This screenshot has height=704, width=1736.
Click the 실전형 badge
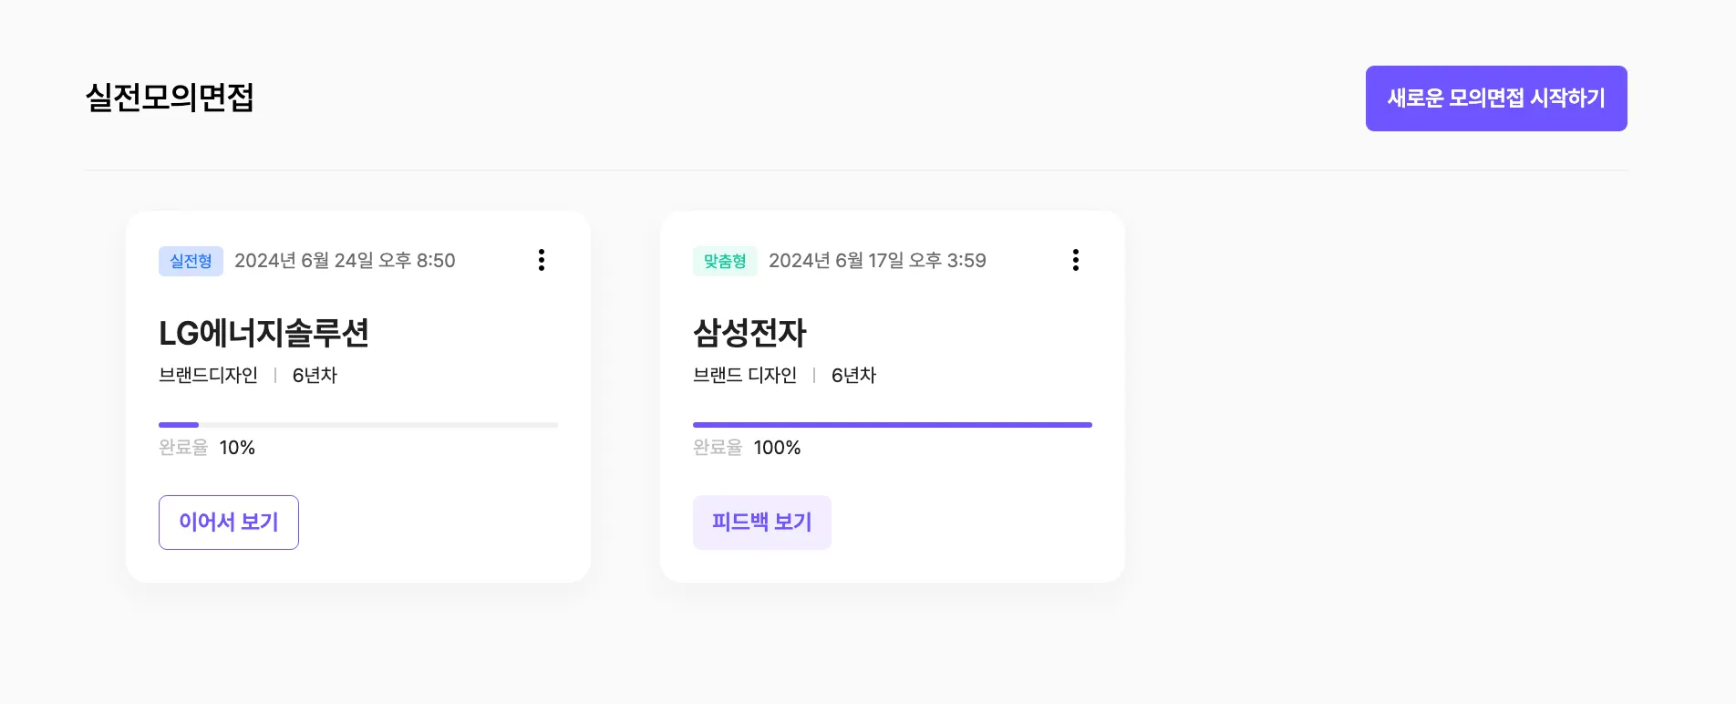[191, 261]
